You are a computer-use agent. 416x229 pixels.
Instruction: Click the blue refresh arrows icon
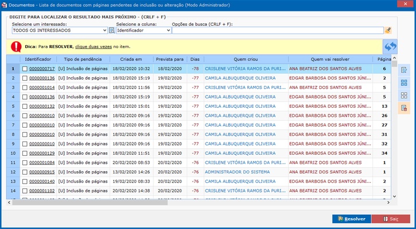pyautogui.click(x=390, y=46)
